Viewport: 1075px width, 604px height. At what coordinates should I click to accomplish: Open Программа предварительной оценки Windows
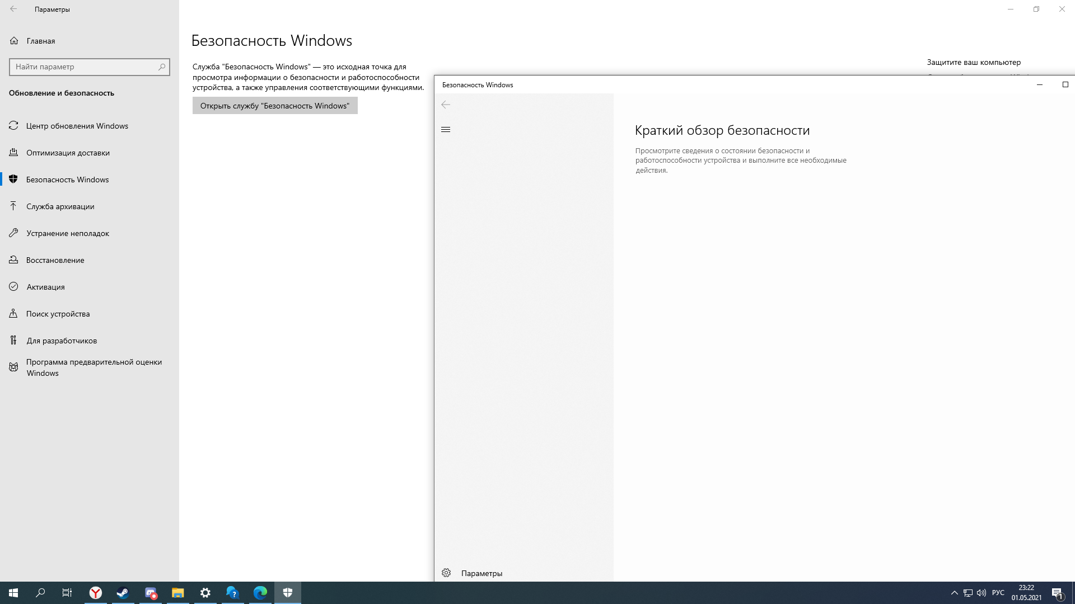90,367
